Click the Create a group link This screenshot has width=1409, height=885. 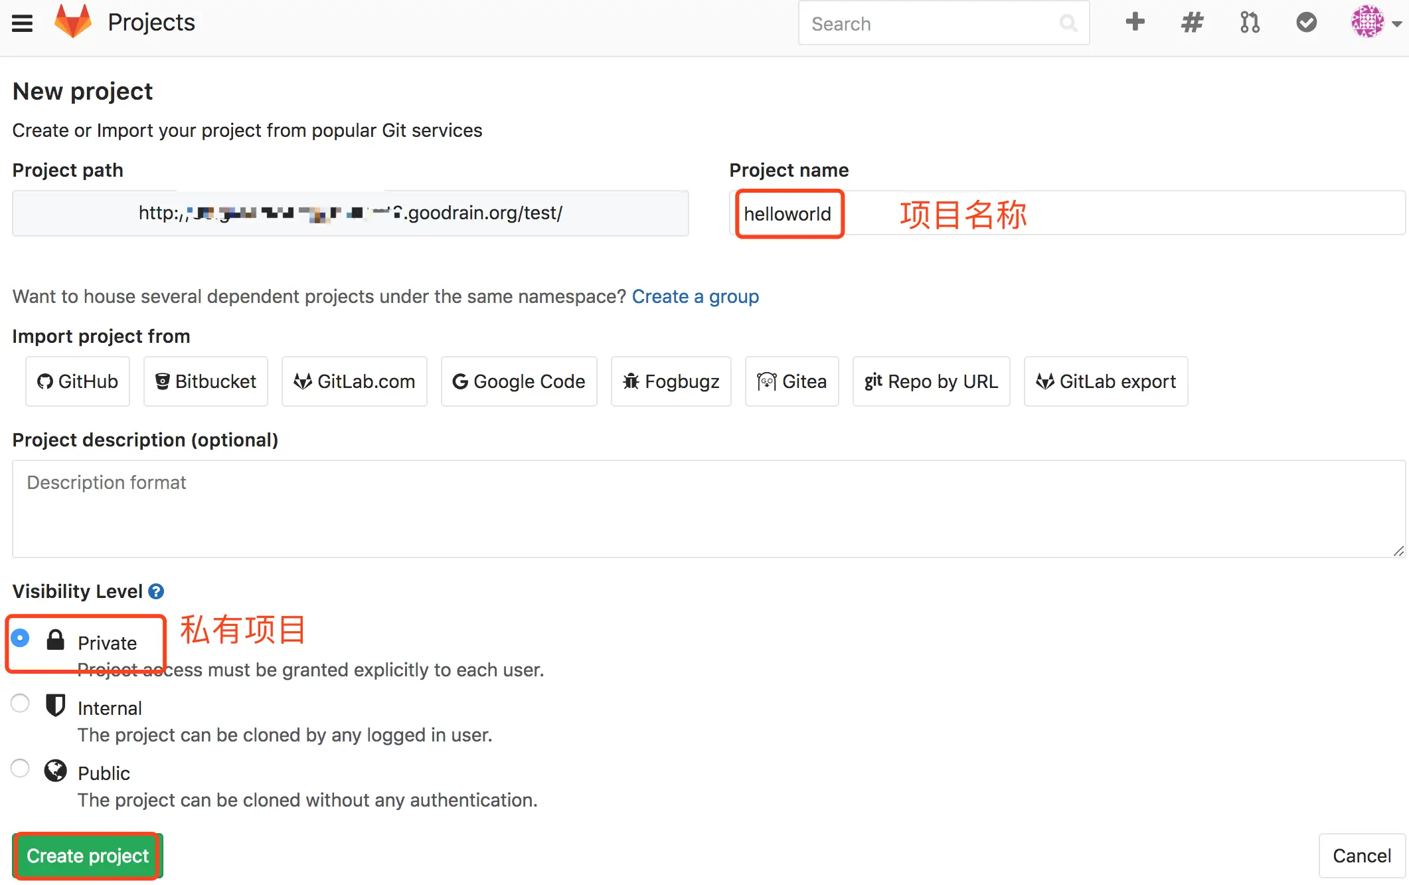point(695,296)
